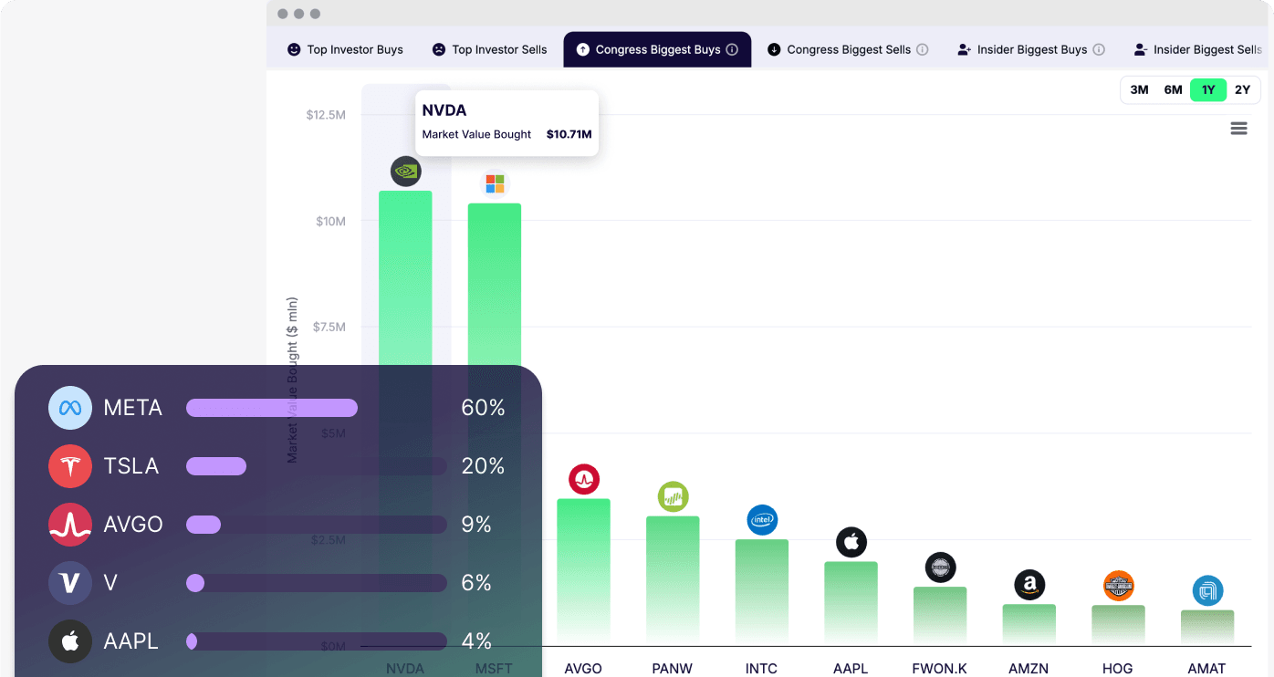The image size is (1274, 677).
Task: Click the $10.71M value in tooltip
Action: coord(569,134)
